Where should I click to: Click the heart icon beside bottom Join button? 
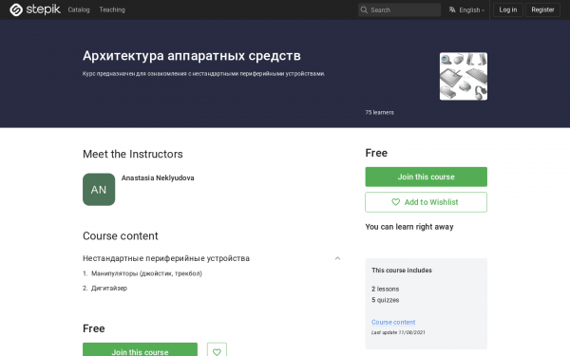coord(217,351)
